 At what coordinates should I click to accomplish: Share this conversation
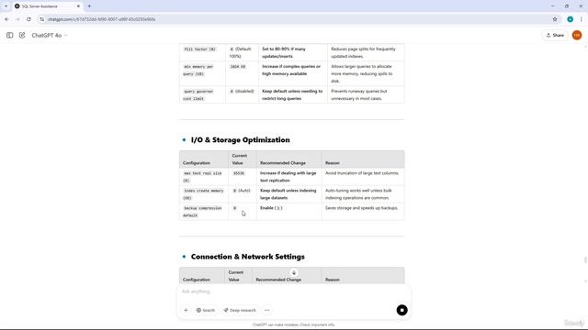555,35
